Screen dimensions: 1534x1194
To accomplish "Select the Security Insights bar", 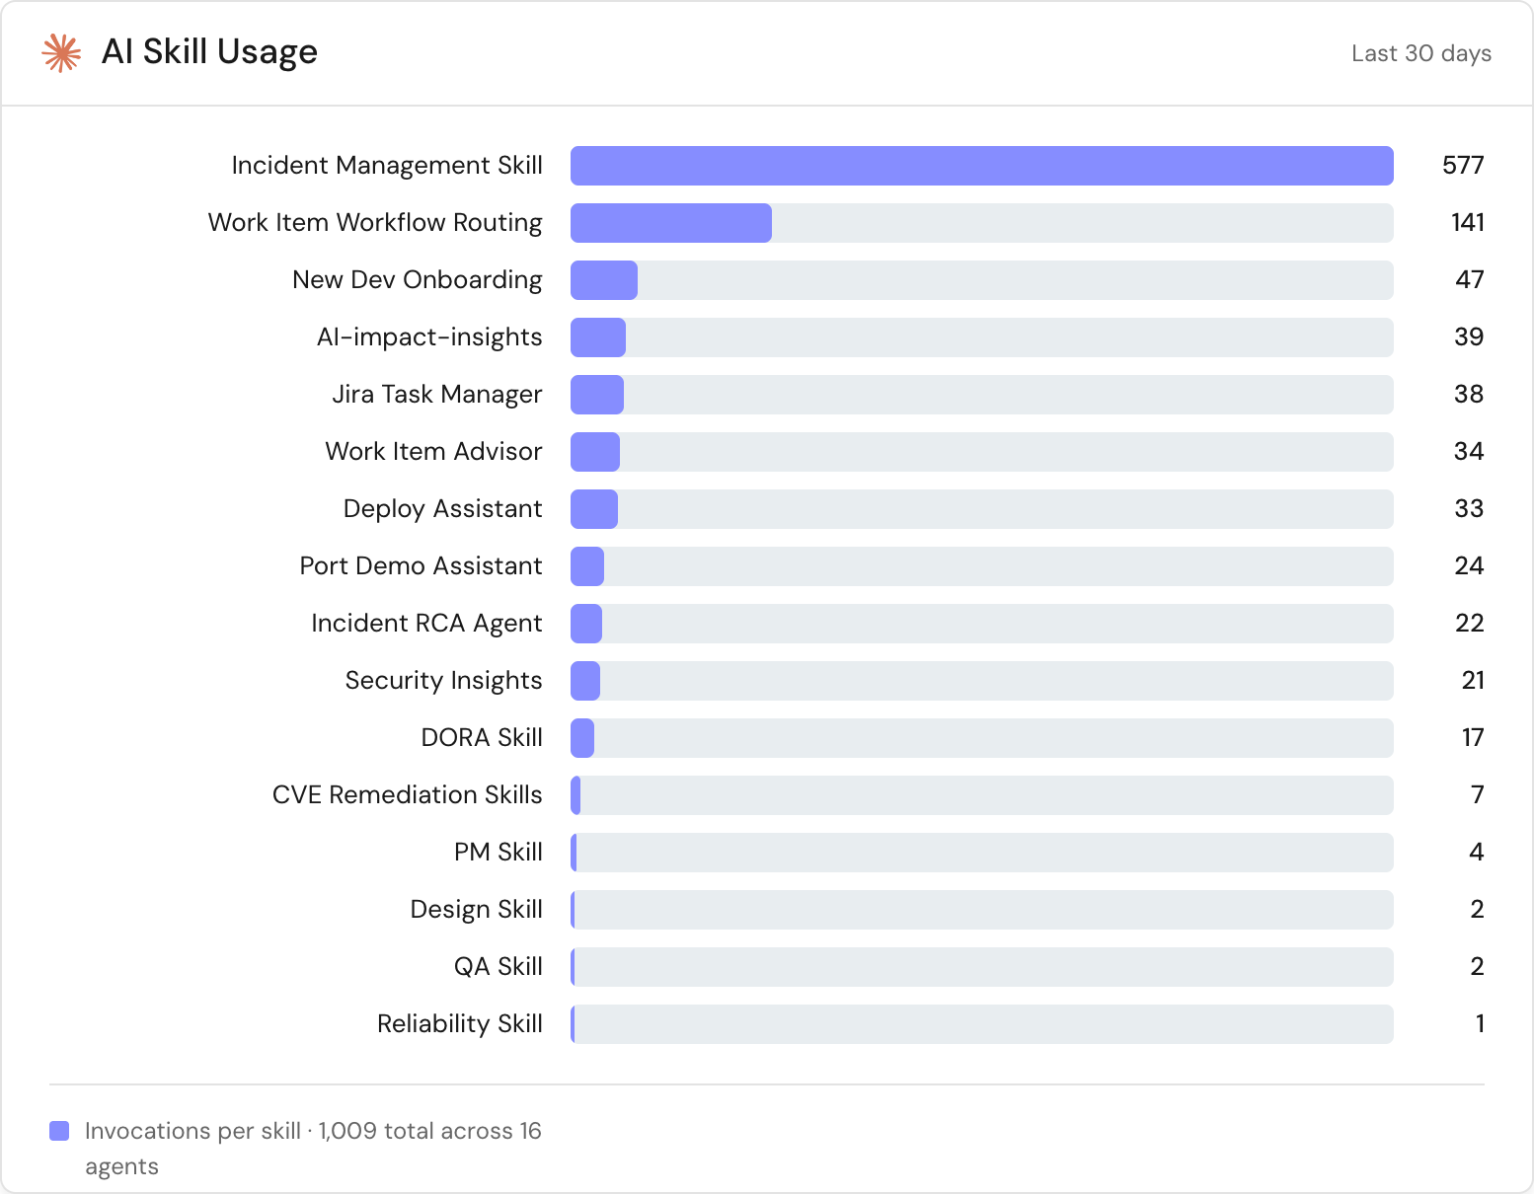I will [x=585, y=681].
